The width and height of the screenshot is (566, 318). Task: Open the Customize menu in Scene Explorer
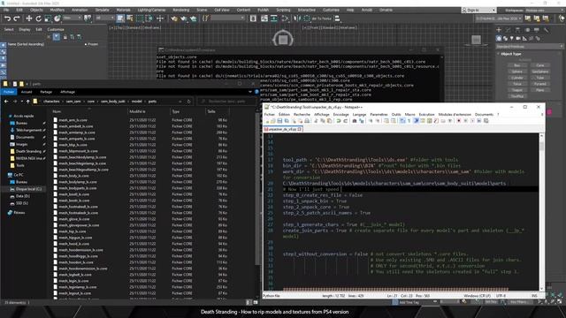(56, 29)
